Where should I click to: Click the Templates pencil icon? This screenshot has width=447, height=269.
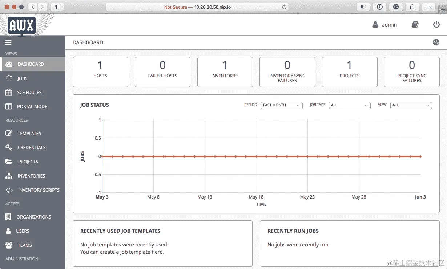9,134
